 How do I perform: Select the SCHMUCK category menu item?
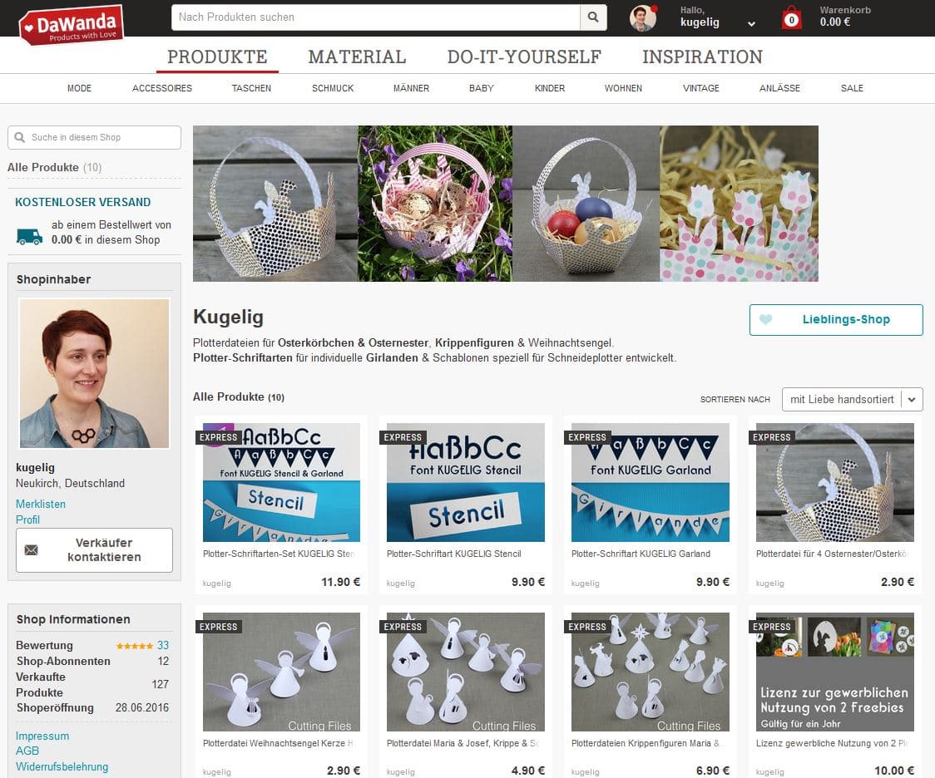point(333,88)
